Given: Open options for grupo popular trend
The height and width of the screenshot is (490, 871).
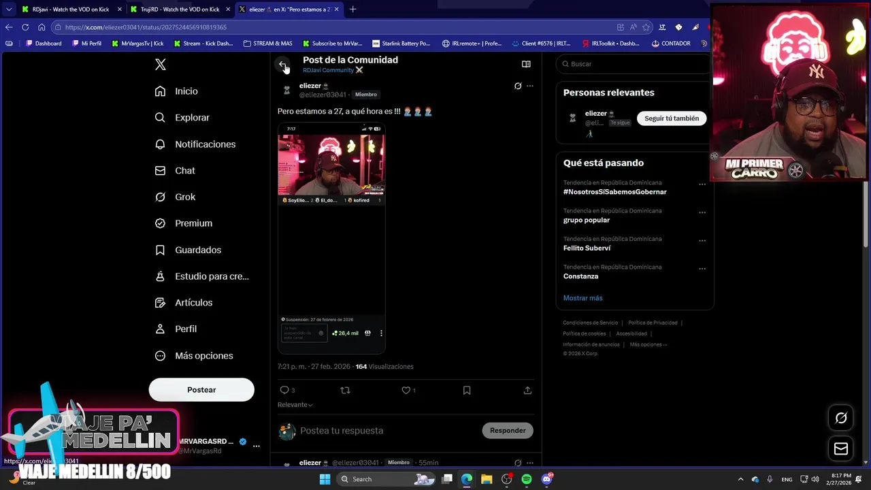Looking at the screenshot, I should pos(702,212).
